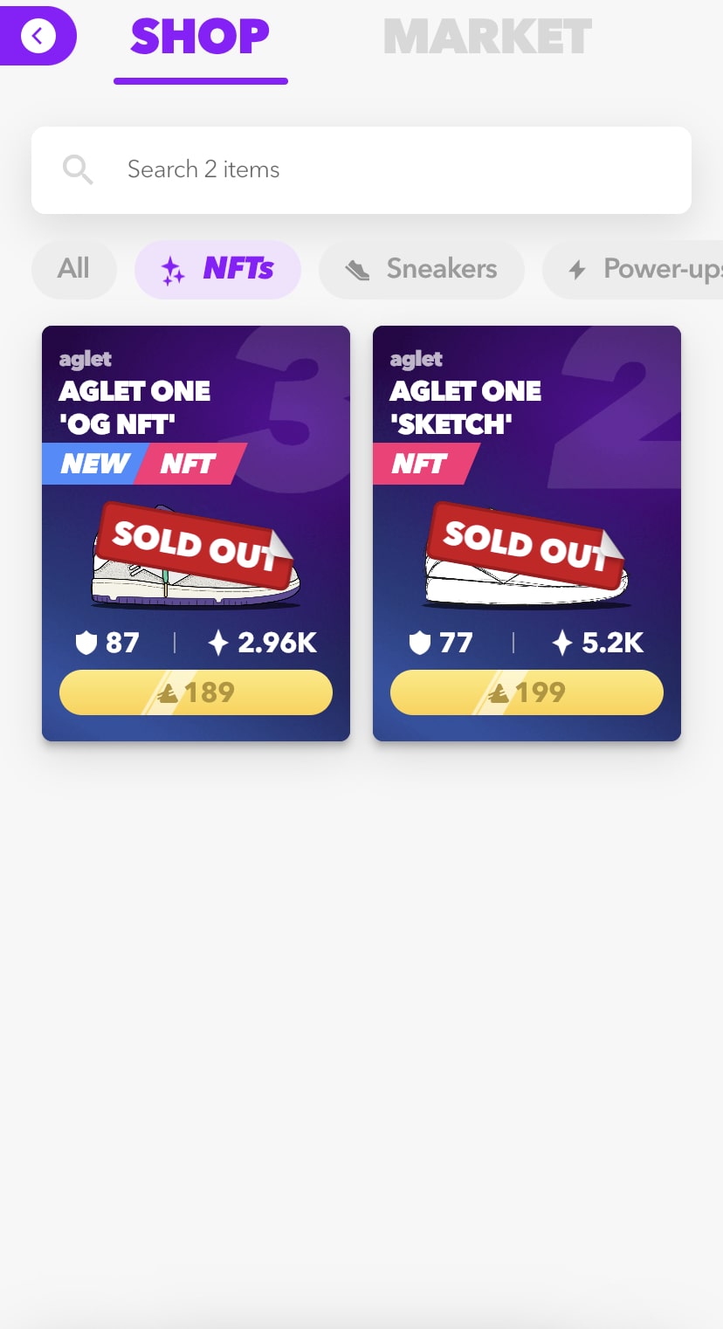Switch to the SHOP tab
Viewport: 723px width, 1329px height.
(200, 37)
